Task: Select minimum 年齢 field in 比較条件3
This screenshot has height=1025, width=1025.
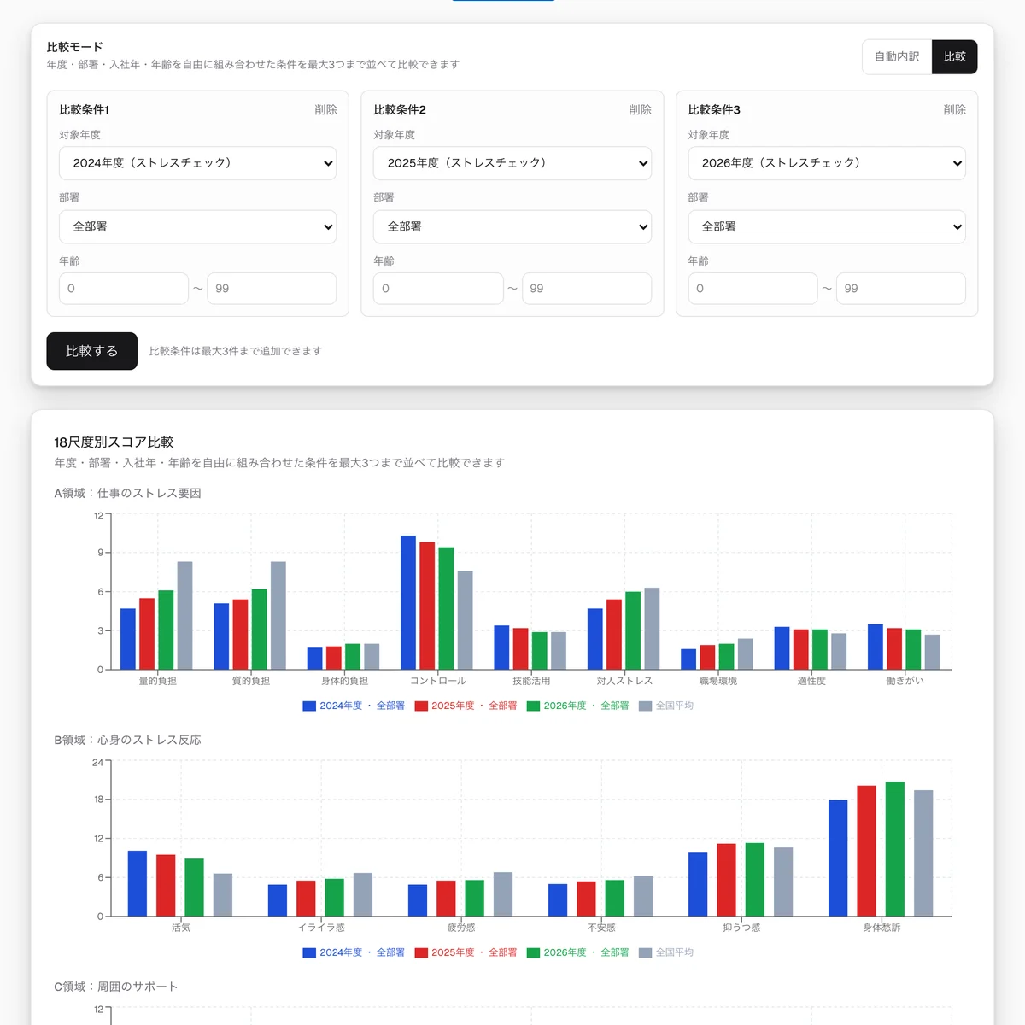Action: pyautogui.click(x=753, y=289)
